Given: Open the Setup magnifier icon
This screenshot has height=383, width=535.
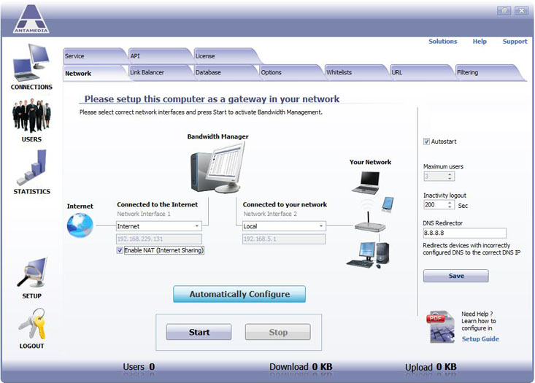Looking at the screenshot, I should click(x=31, y=273).
